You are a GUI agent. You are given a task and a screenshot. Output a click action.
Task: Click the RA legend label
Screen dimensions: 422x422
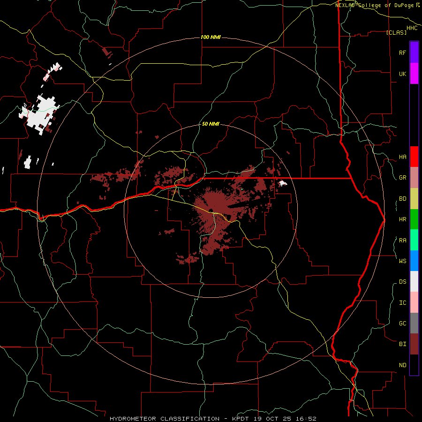402,241
